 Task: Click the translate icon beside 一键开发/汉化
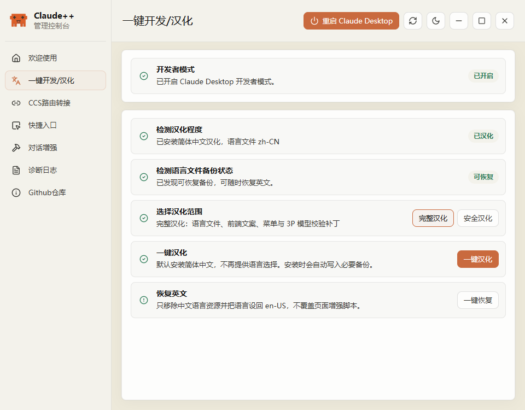pyautogui.click(x=16, y=80)
